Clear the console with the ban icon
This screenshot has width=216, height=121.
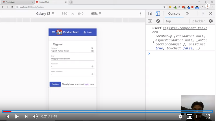point(158,21)
